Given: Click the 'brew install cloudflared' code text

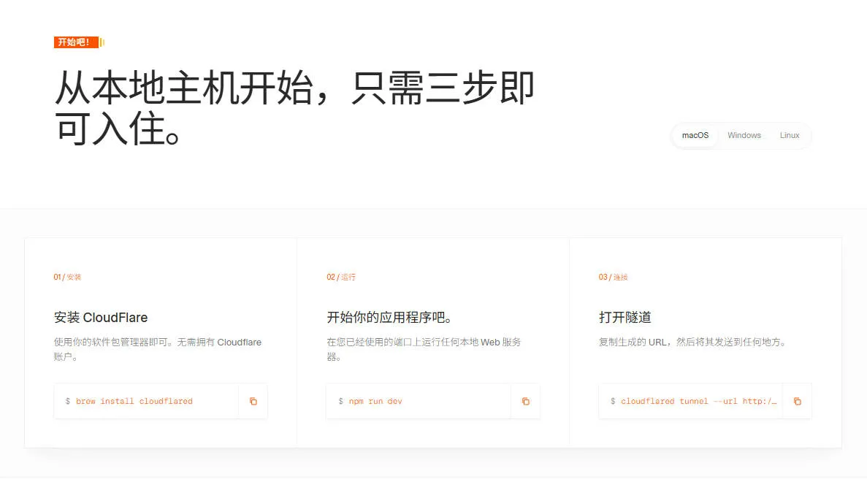Looking at the screenshot, I should pos(134,402).
